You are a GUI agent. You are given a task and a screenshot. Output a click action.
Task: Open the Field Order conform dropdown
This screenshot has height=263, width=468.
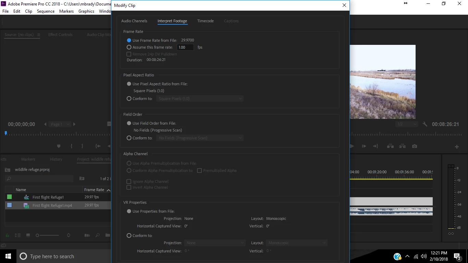(200, 138)
